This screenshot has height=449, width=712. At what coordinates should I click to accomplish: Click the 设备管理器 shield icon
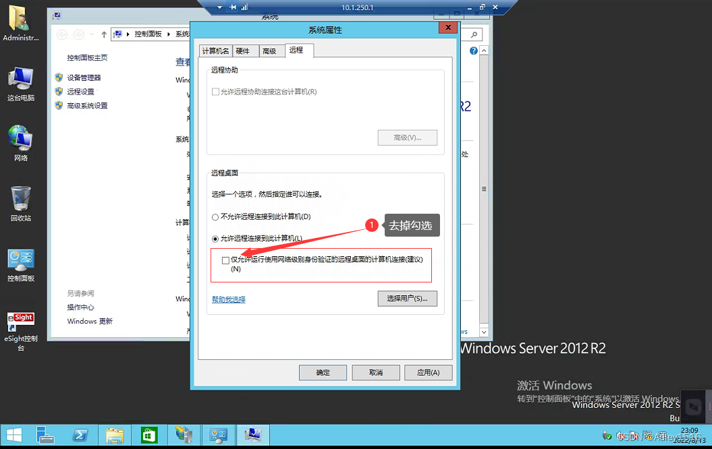[59, 78]
